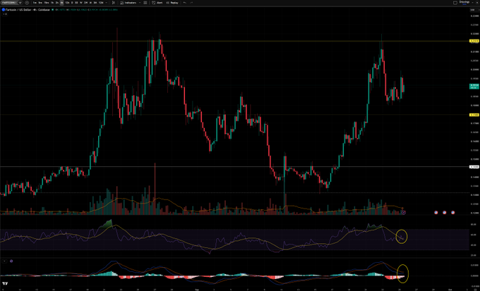Expand the Indicators favorites dropdown arrow
Image resolution: width=480 pixels, height=291 pixels.
point(140,2)
